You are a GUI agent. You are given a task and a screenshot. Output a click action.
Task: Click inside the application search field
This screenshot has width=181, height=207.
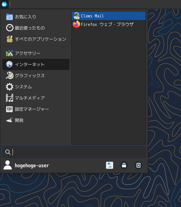coord(74,152)
